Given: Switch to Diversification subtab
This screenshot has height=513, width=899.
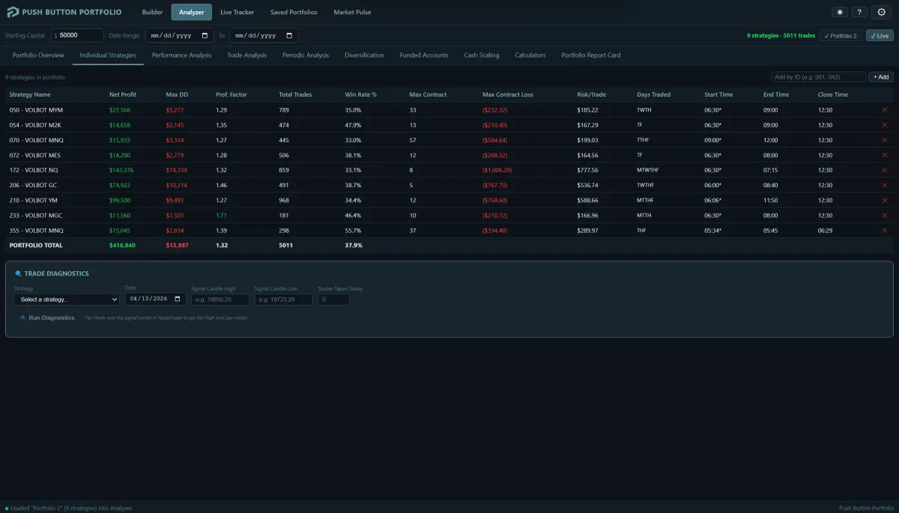Looking at the screenshot, I should 364,55.
